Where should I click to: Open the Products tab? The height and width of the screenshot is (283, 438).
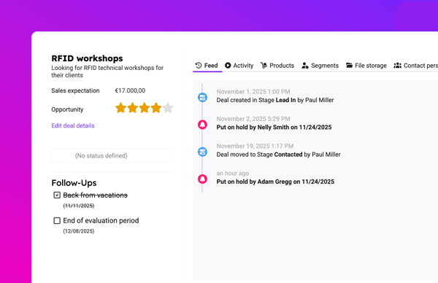pyautogui.click(x=277, y=66)
